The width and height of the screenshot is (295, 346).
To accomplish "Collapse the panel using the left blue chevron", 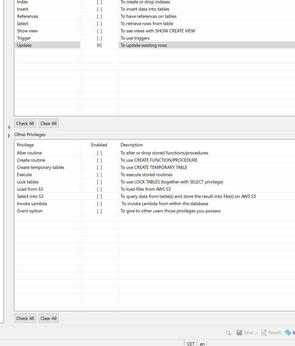I will point(9,127).
